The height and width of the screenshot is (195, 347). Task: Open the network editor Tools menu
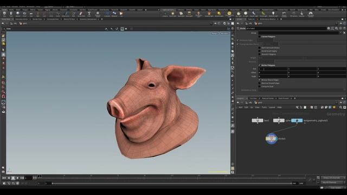tap(264, 107)
